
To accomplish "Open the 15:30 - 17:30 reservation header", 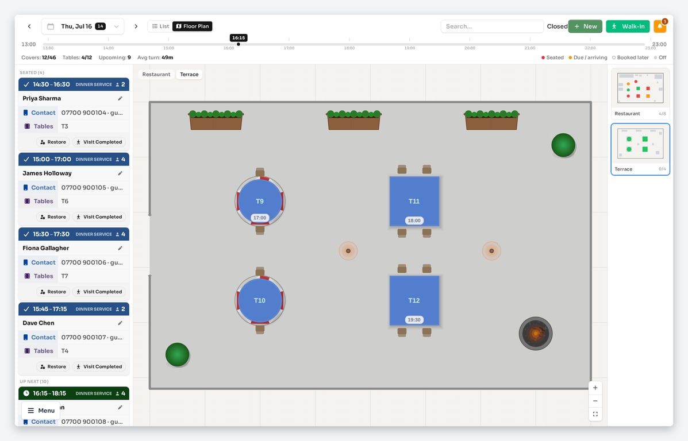I will [x=74, y=234].
